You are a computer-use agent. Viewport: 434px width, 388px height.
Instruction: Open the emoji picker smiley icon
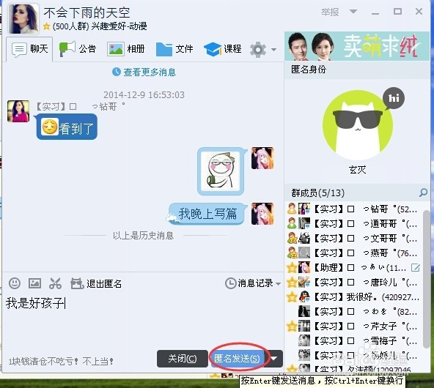coord(15,283)
